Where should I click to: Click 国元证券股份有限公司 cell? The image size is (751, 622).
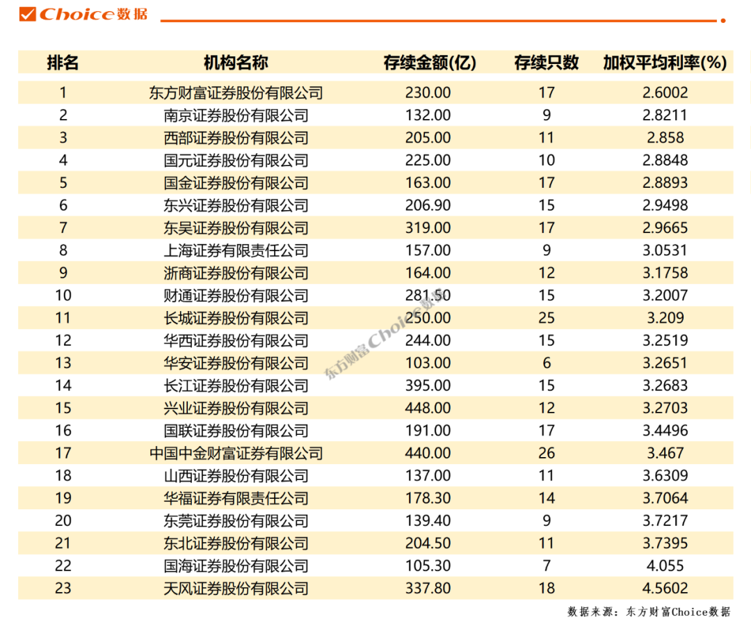[x=236, y=160]
